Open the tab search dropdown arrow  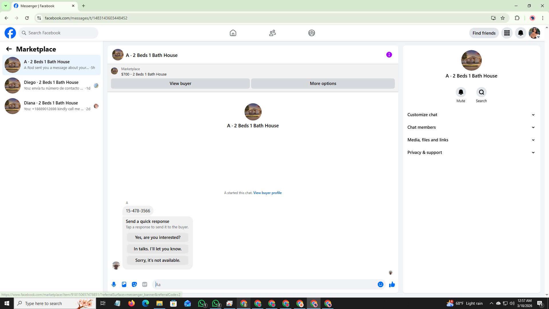6,6
